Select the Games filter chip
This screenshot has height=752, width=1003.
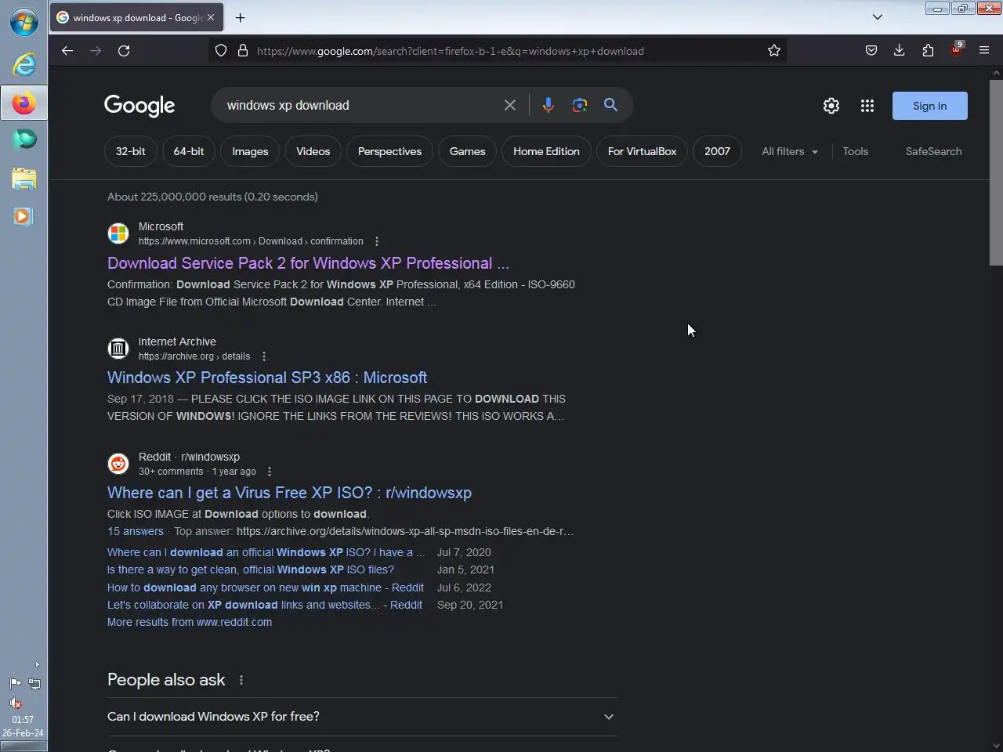point(468,151)
